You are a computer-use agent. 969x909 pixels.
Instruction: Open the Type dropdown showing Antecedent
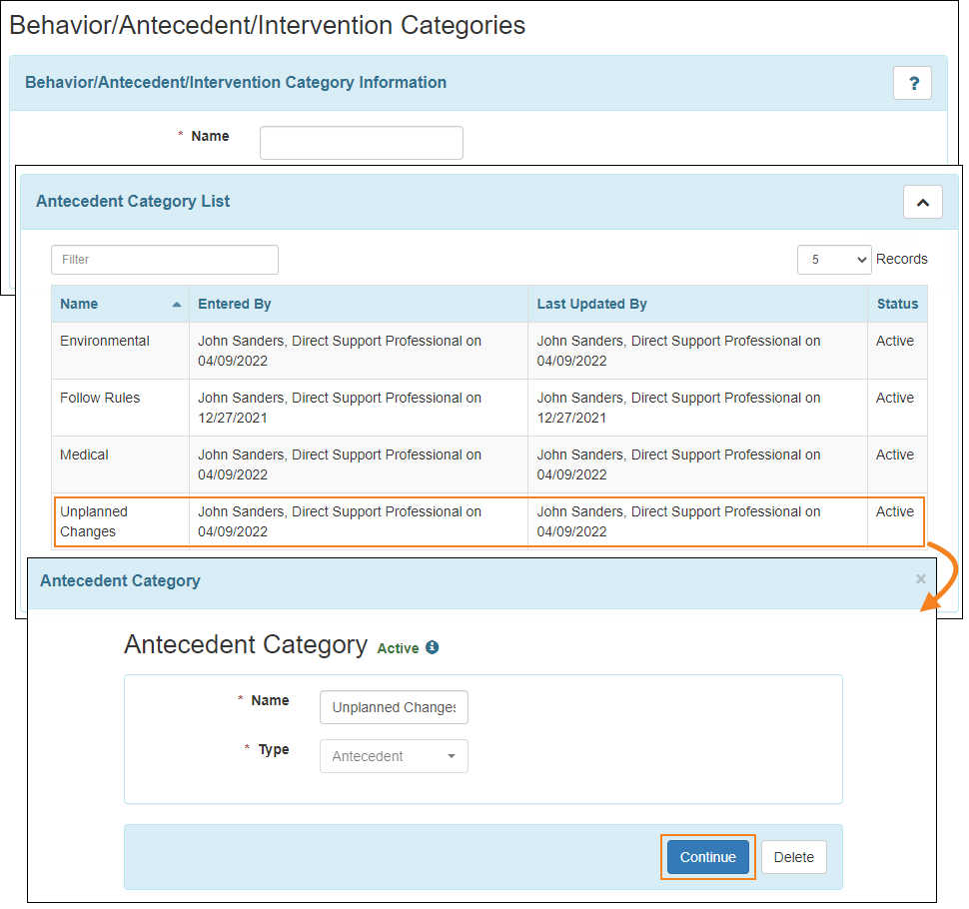pos(393,756)
